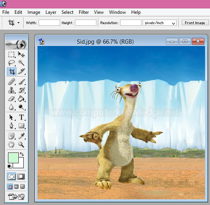Select the Pen tool
Screen dimensions: 210x205
click(11, 126)
